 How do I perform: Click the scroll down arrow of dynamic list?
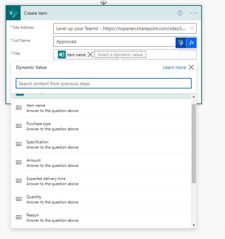point(194,225)
